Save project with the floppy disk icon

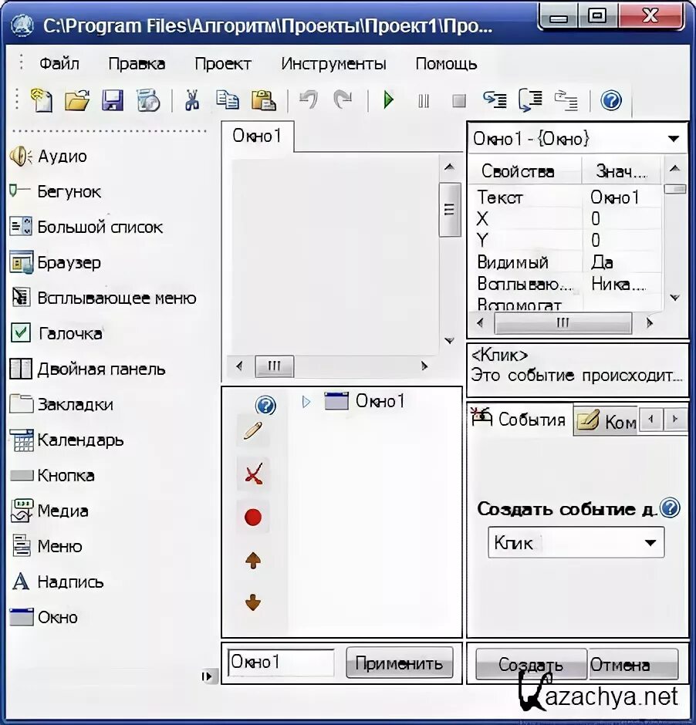[x=113, y=99]
